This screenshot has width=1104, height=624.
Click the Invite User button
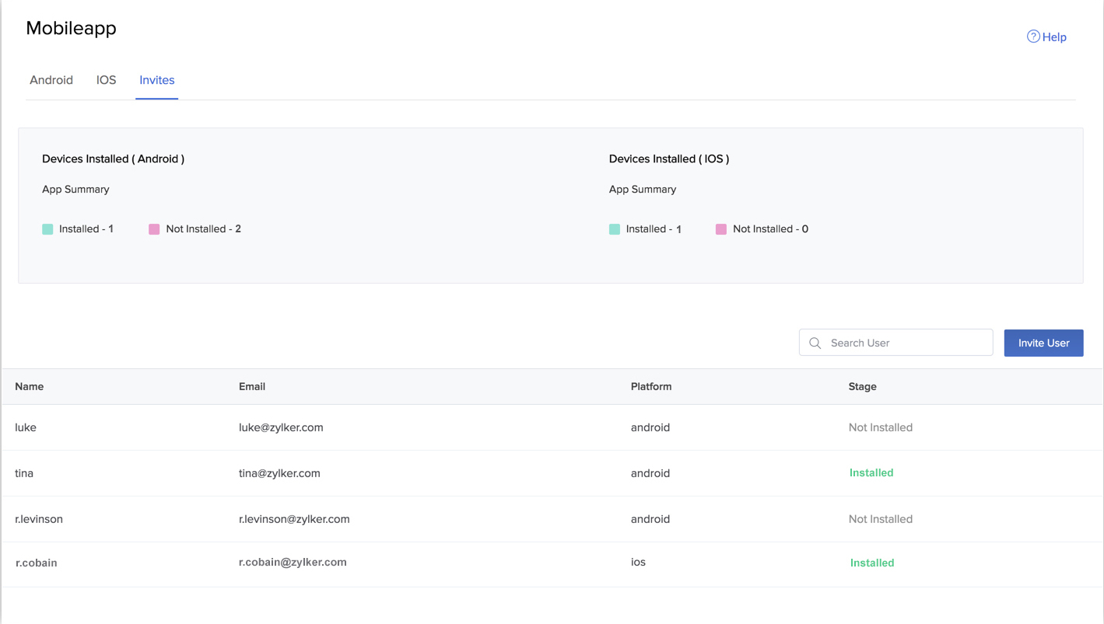(x=1043, y=343)
